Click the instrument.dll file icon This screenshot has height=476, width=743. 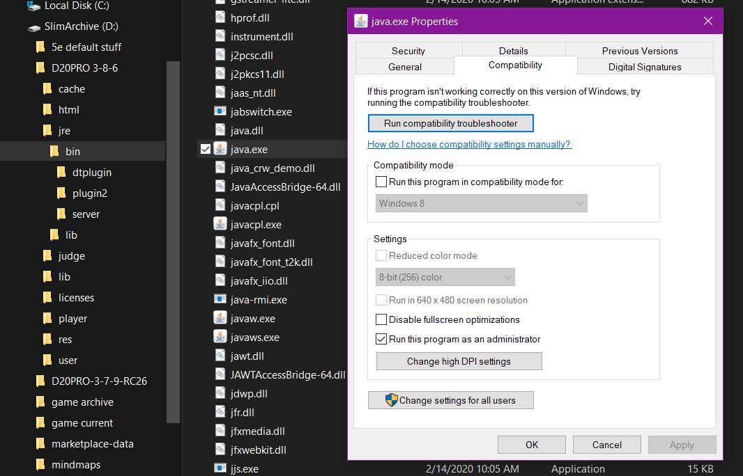pos(220,36)
